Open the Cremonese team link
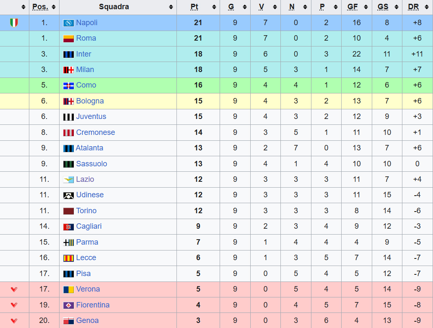 pos(95,132)
